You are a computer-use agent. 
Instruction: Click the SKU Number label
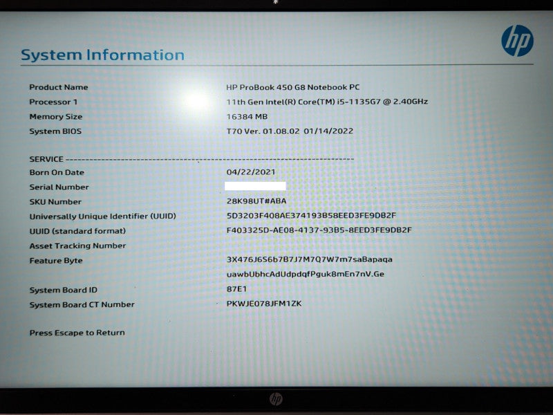pos(55,202)
